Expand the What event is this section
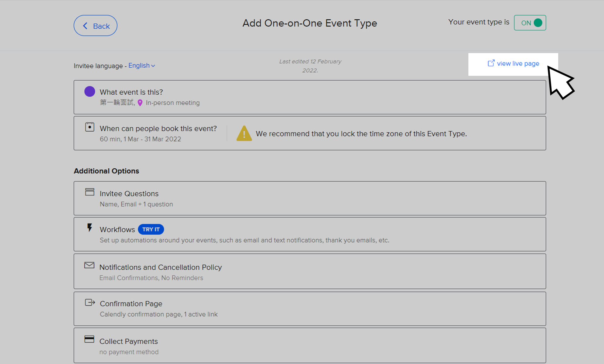This screenshot has width=604, height=364. [310, 97]
